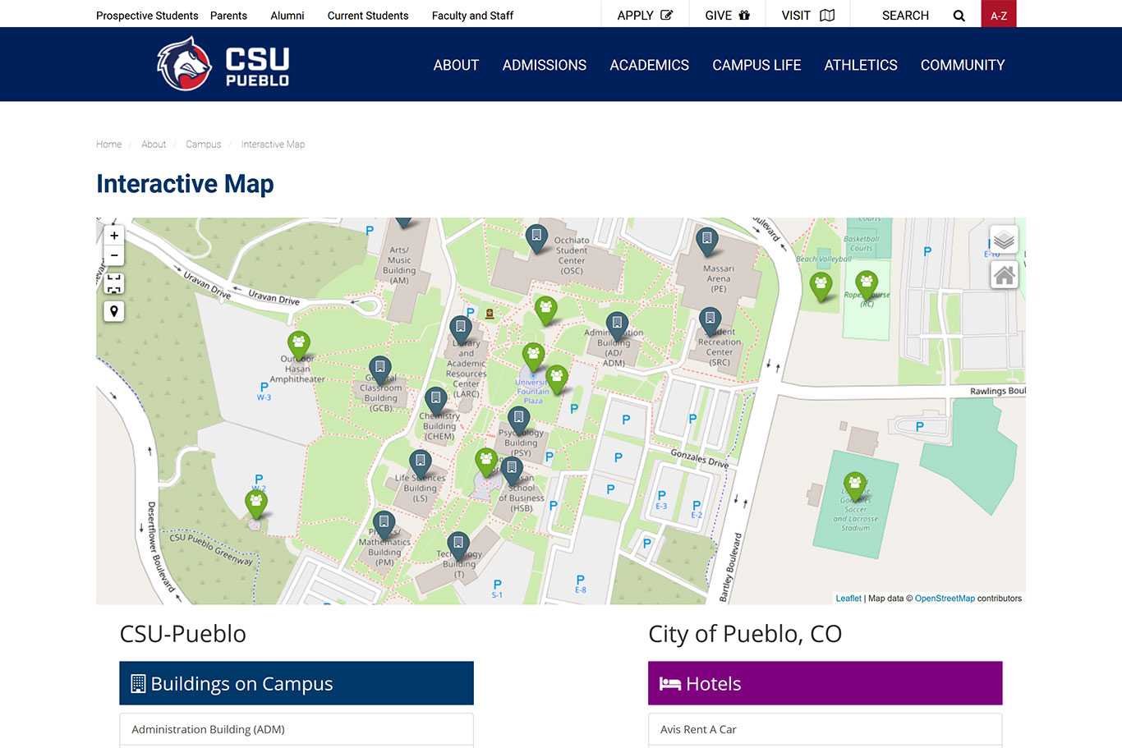Open the COMMUNITY menu

point(963,65)
